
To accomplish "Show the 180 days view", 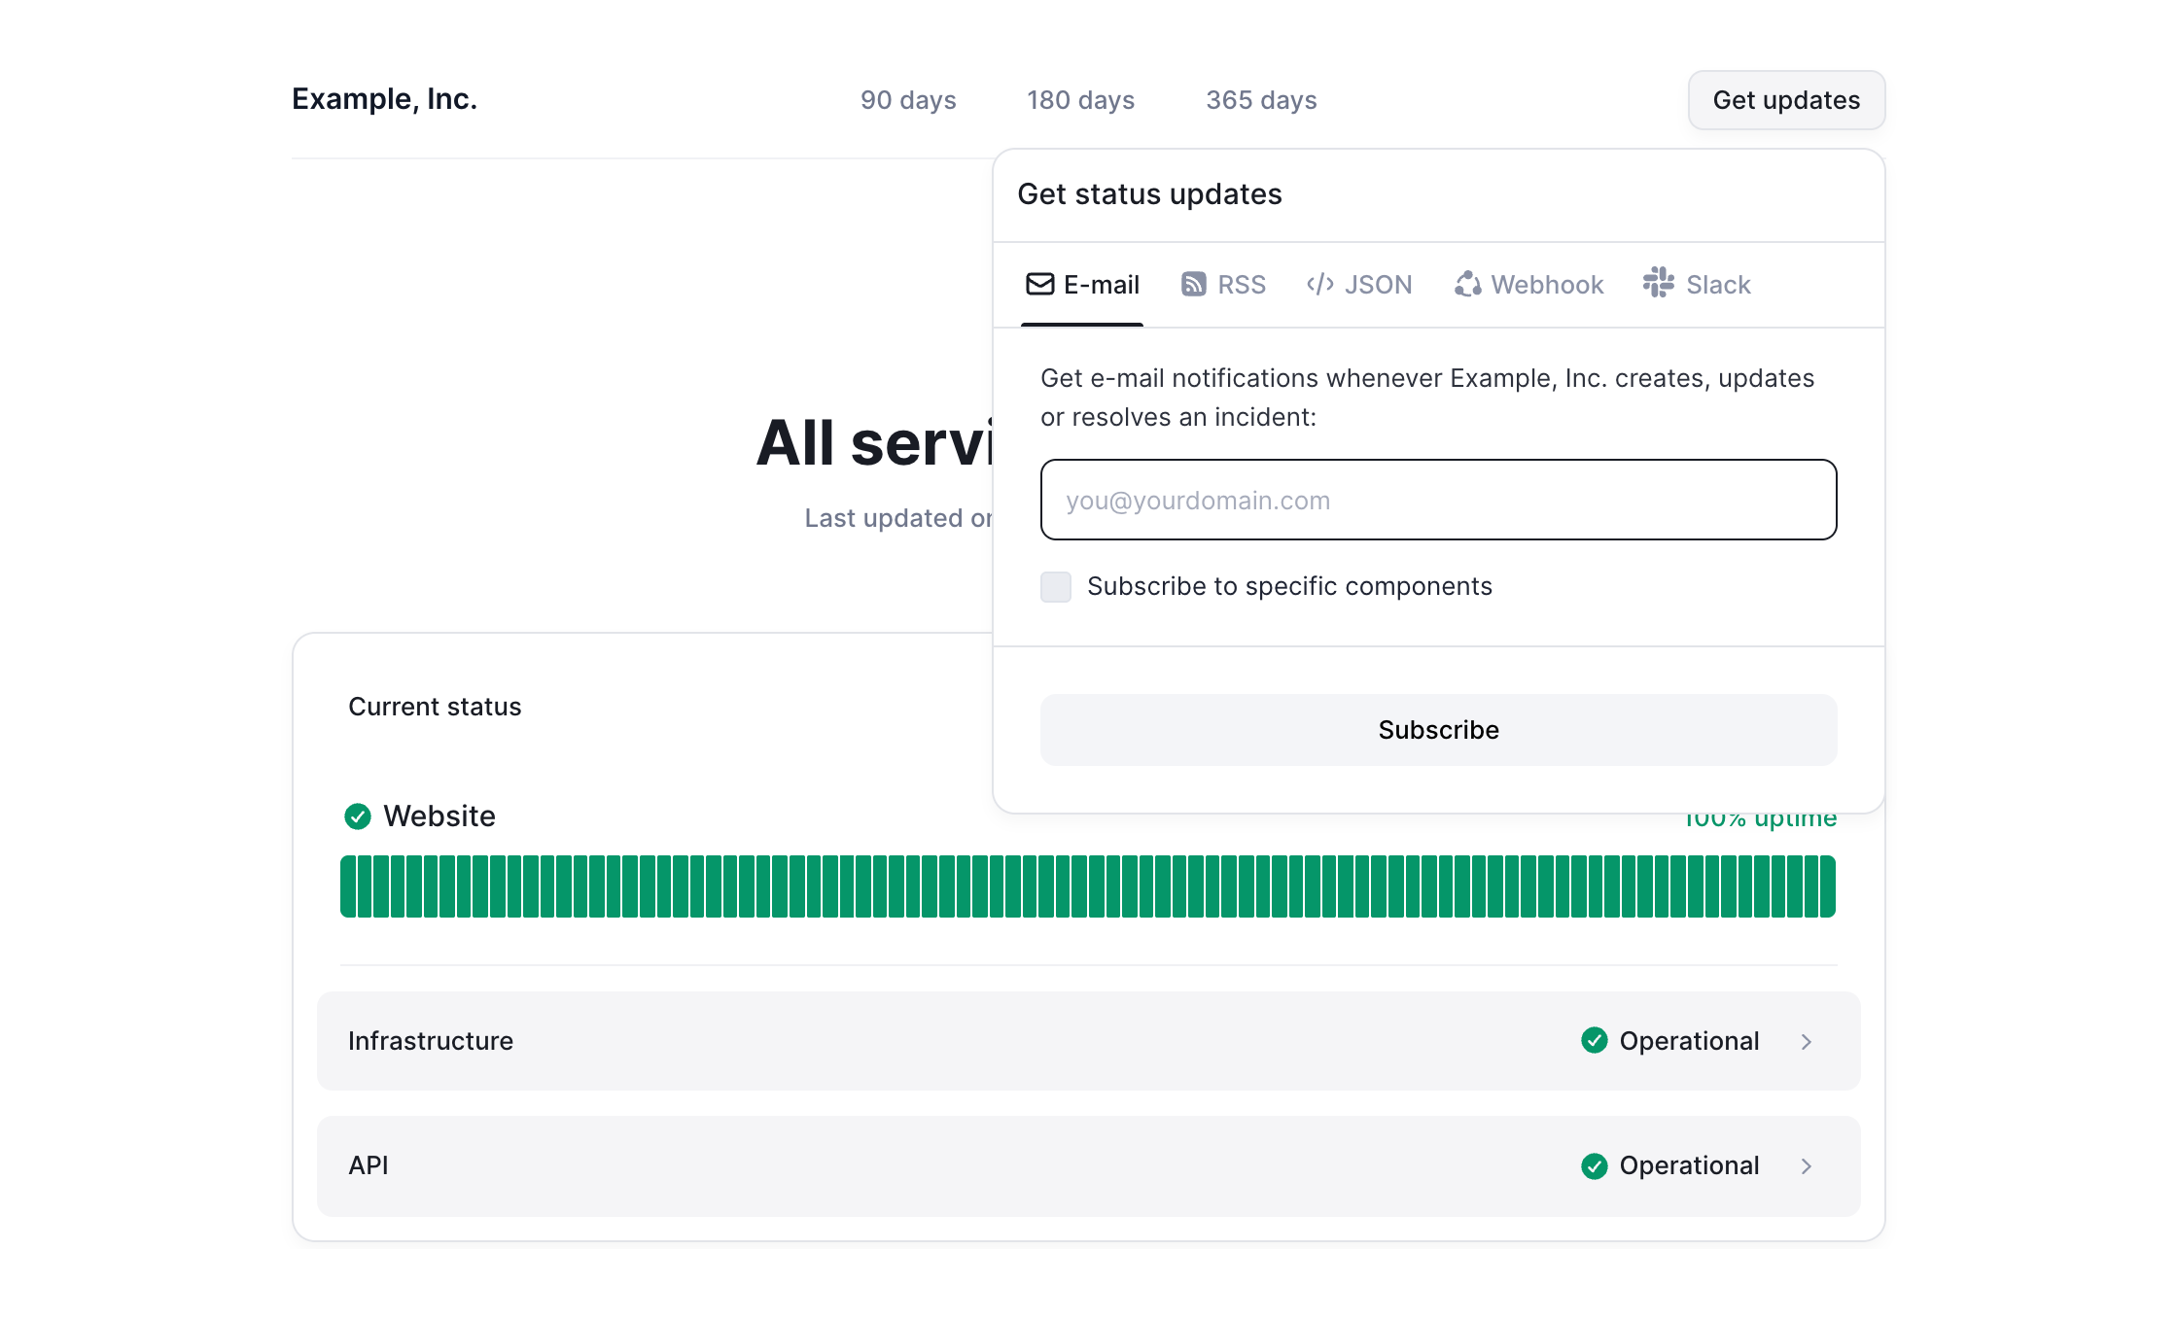I will [1081, 100].
